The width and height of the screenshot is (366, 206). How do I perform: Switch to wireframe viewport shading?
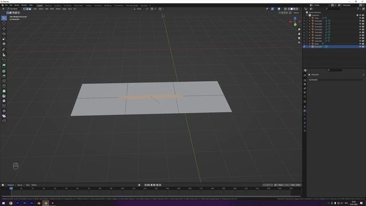pyautogui.click(x=289, y=9)
